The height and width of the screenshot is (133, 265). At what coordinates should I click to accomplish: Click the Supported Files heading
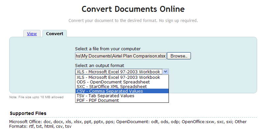[28, 113]
